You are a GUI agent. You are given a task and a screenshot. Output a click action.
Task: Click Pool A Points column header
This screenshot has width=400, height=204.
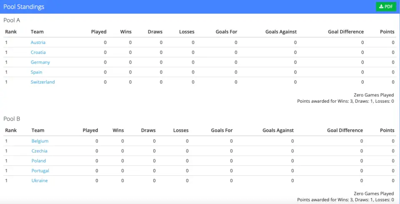click(387, 32)
